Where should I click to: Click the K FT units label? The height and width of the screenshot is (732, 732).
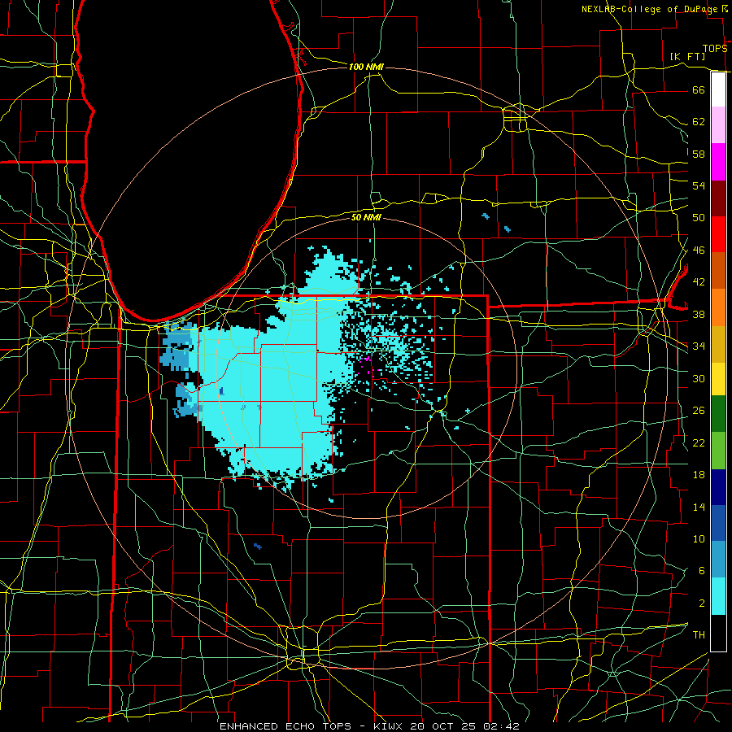click(x=687, y=56)
